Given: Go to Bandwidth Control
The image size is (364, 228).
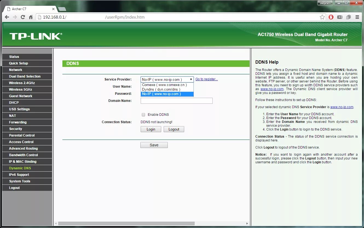Looking at the screenshot, I should pos(27,155).
